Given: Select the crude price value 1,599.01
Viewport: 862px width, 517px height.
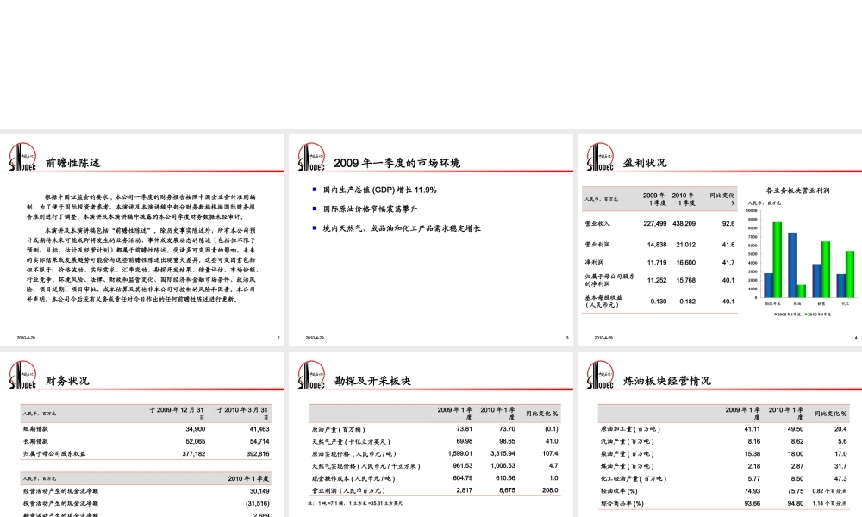Looking at the screenshot, I should pos(460,454).
